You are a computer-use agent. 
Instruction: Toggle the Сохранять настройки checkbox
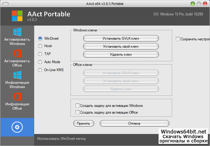178,39
